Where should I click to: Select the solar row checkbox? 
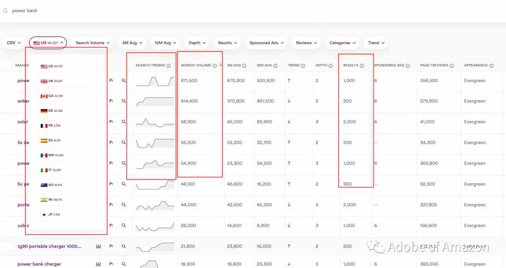(6, 122)
